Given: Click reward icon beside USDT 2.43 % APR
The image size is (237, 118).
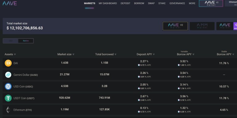Looking at the screenshot, I should pyautogui.click(x=139, y=100).
